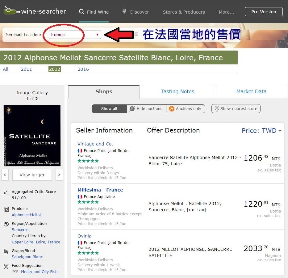Click the Food Suggestion fork and knife icon
288x278 pixels.
tap(6, 266)
